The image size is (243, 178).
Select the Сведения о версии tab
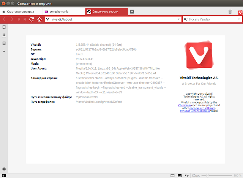coord(107,12)
